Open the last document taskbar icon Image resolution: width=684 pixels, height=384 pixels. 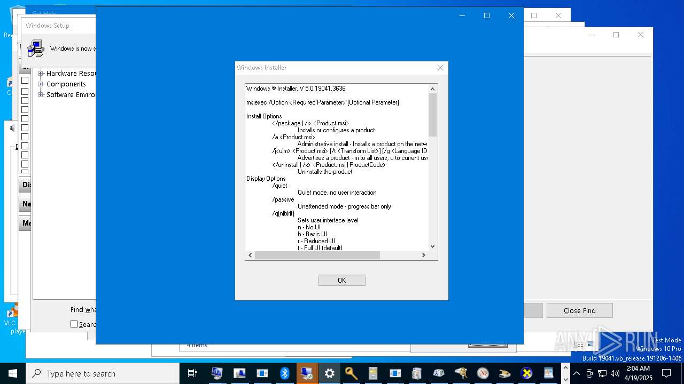549,373
